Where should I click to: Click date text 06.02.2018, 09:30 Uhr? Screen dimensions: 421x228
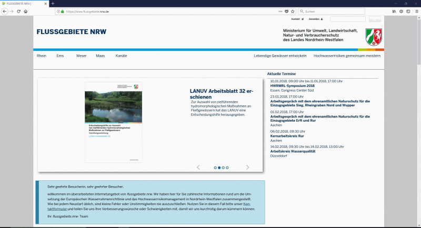pyautogui.click(x=287, y=131)
